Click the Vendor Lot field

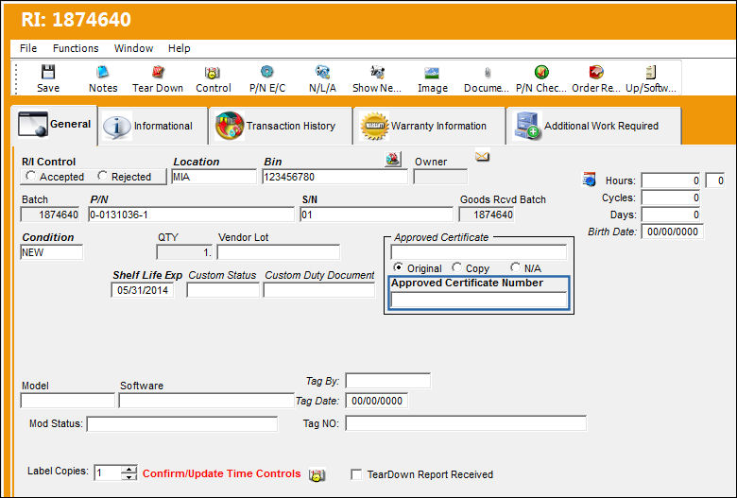[278, 252]
